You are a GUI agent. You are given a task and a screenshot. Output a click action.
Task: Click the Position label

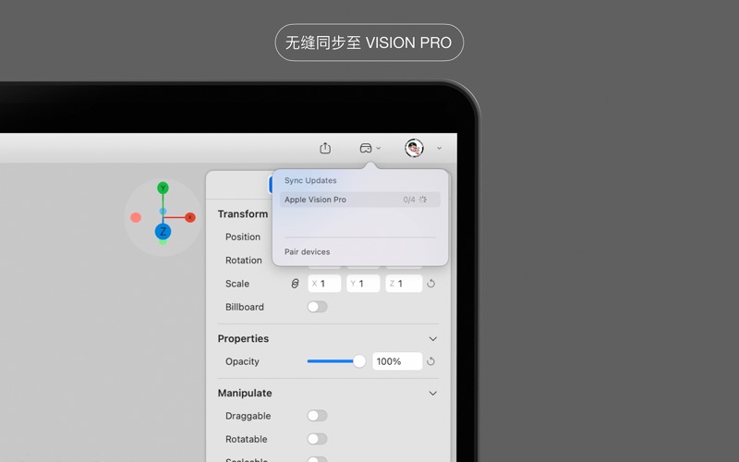point(243,237)
